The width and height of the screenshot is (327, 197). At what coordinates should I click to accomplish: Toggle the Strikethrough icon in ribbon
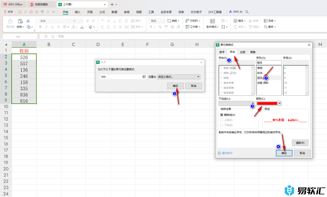(59, 27)
